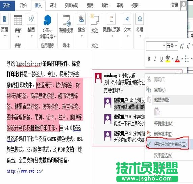Click the mmchong comment avatar
Viewport: 193px width, 184px height.
click(98, 78)
